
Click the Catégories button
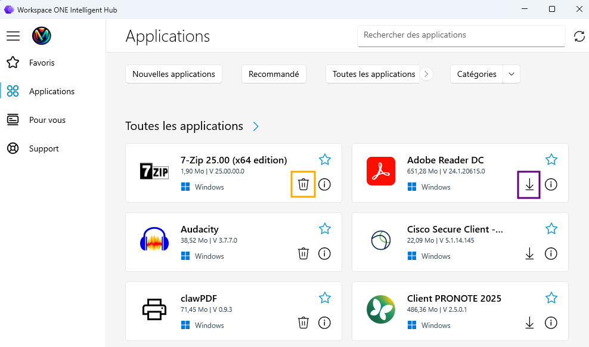(477, 74)
